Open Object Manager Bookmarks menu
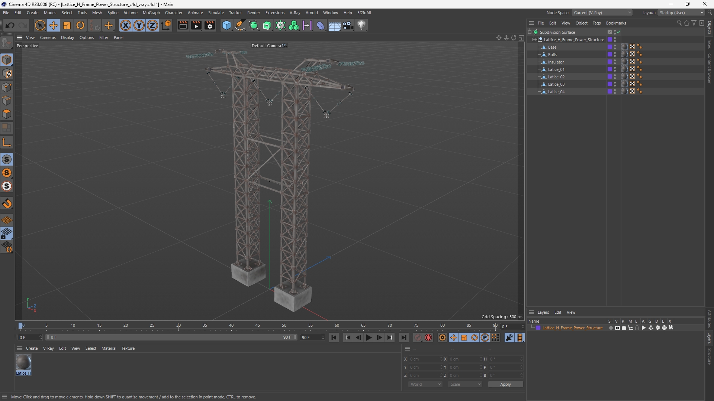Screen dimensions: 714x401 coord(616,23)
